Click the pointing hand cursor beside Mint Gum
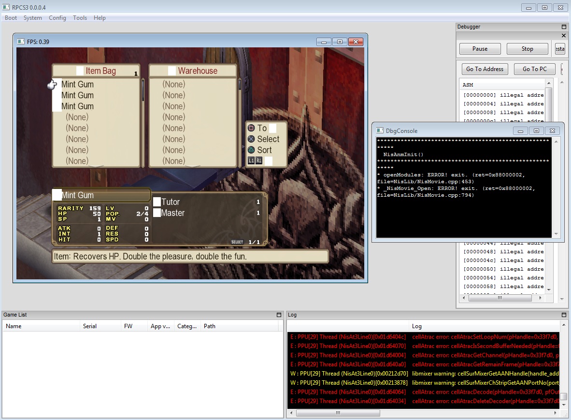The width and height of the screenshot is (571, 420). pyautogui.click(x=52, y=85)
